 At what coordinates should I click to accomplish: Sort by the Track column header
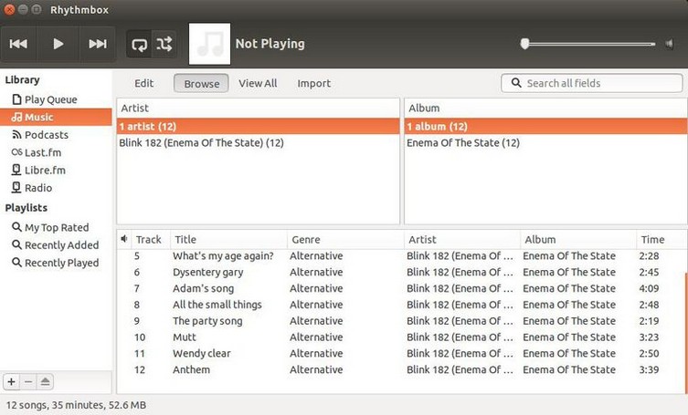pyautogui.click(x=151, y=240)
